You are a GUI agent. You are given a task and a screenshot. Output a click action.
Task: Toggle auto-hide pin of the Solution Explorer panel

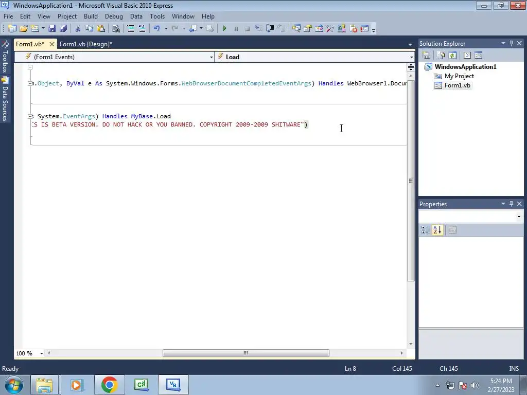tap(511, 43)
